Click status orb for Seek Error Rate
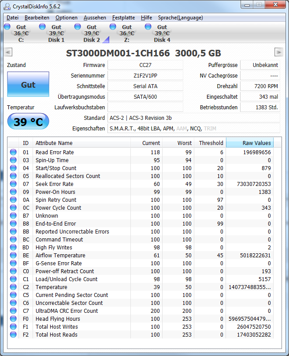 coord(13,184)
